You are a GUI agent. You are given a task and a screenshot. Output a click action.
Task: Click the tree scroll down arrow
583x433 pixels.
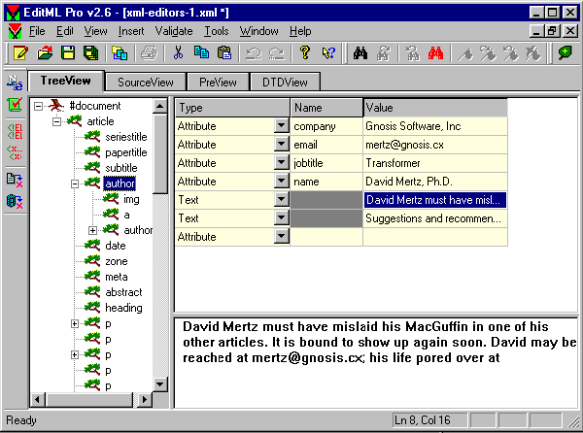(160, 384)
